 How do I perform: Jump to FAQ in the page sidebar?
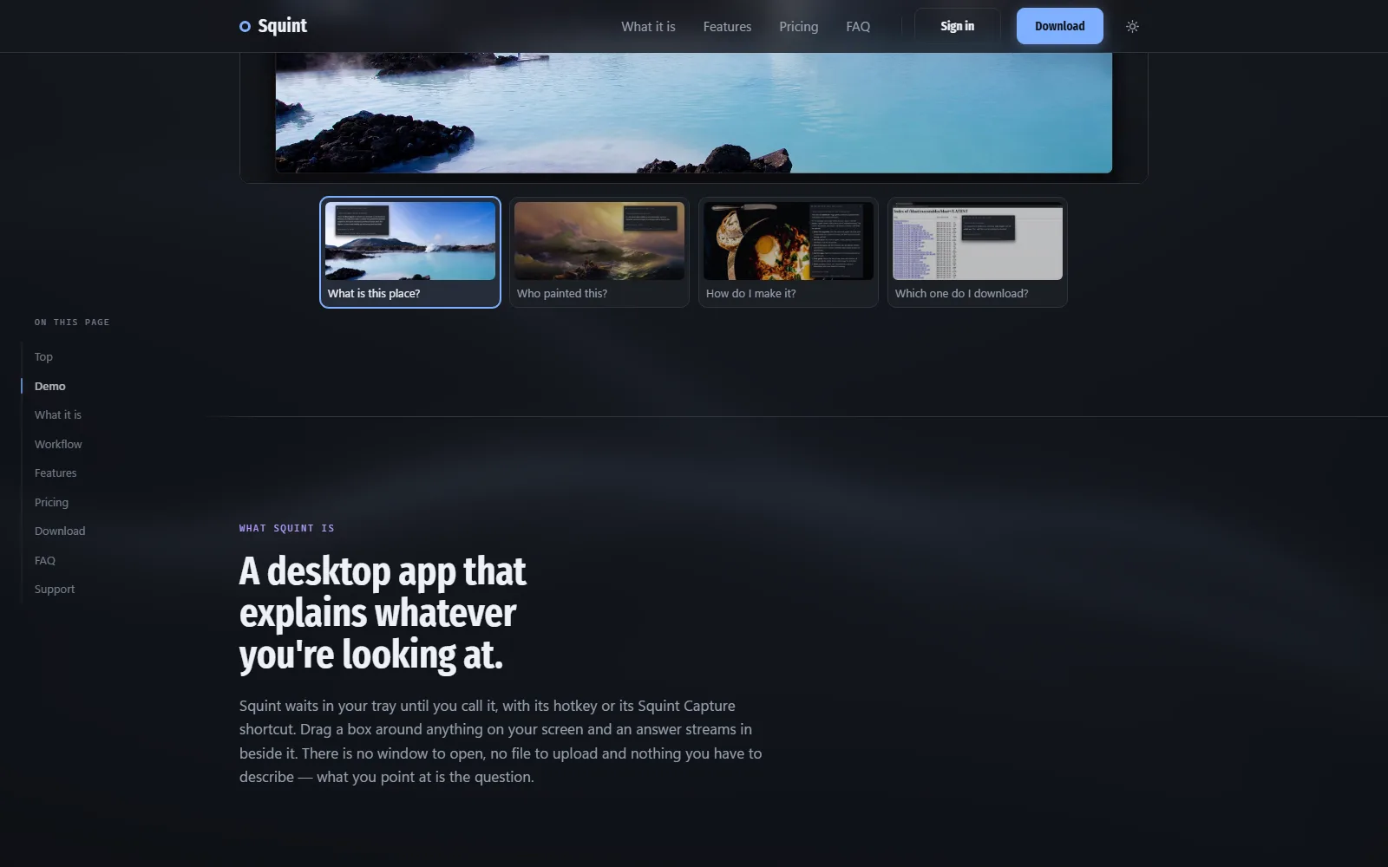(45, 561)
